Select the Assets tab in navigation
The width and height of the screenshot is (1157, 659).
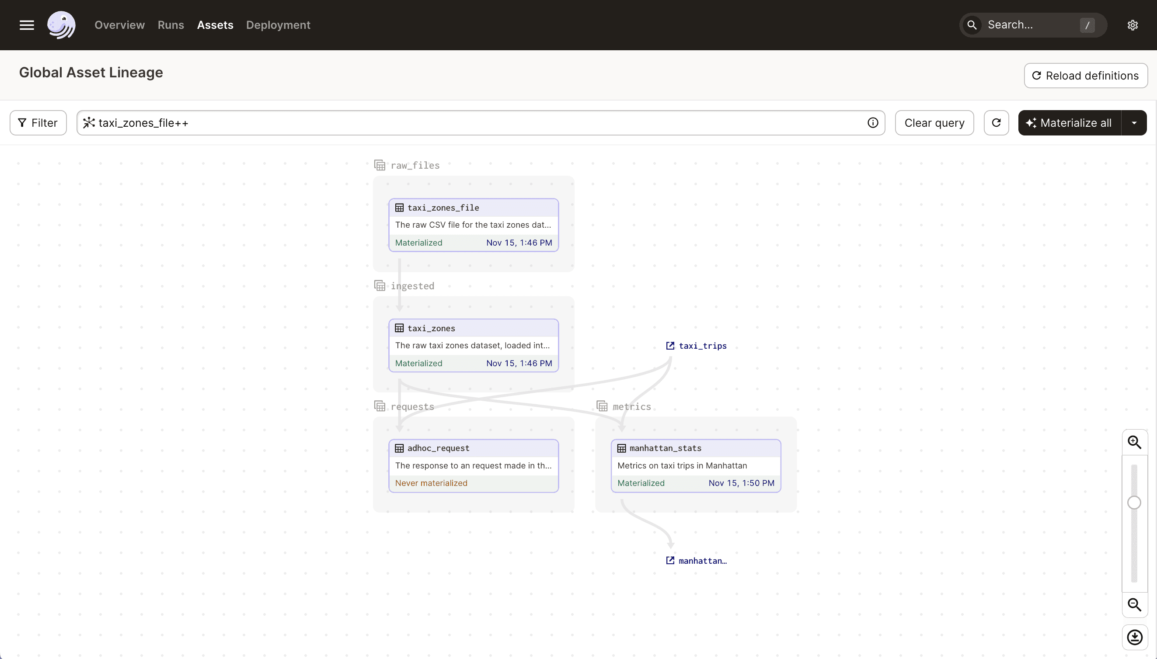(215, 24)
